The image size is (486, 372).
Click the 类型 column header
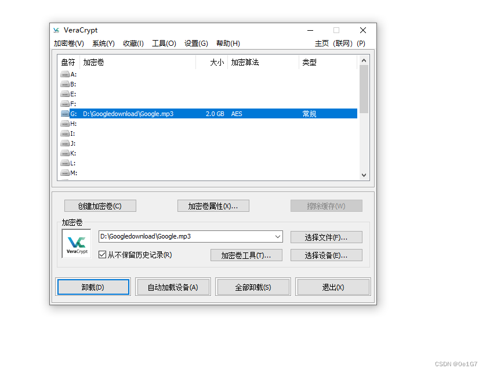point(328,62)
